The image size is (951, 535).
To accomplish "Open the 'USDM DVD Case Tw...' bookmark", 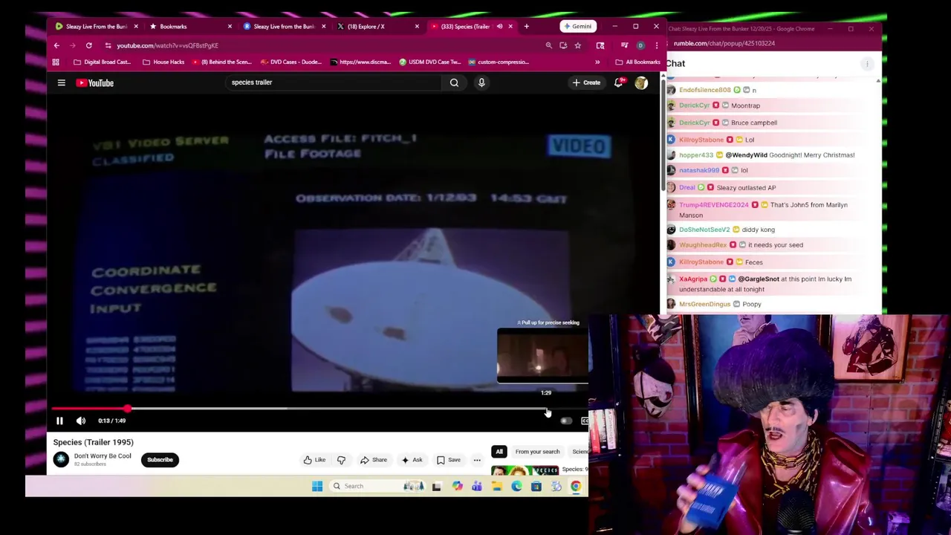I will point(429,62).
